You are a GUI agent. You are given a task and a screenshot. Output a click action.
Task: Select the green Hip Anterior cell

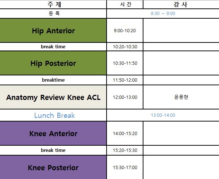(53, 31)
